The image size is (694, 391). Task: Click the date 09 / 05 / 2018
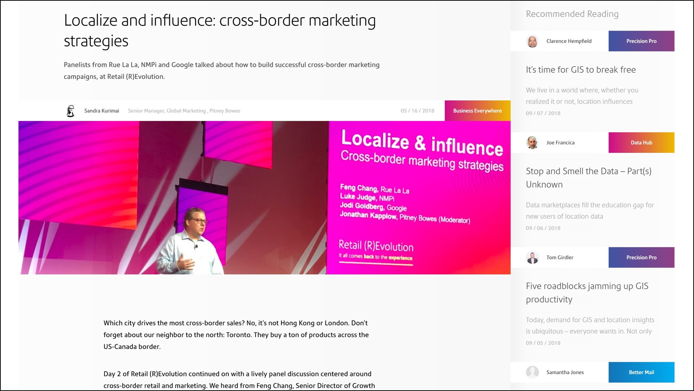point(543,343)
